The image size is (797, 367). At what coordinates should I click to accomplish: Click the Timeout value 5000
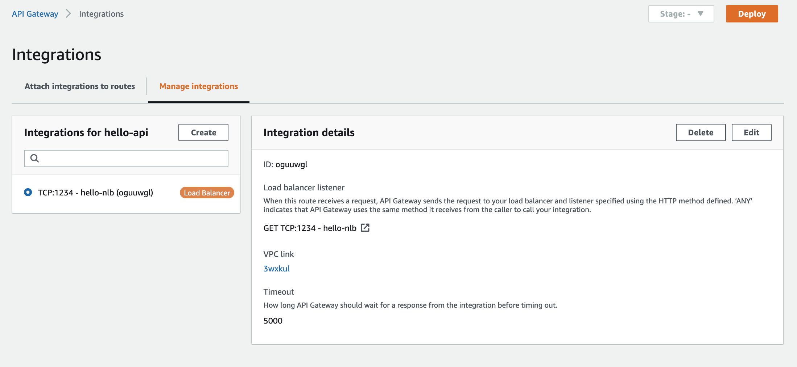pyautogui.click(x=273, y=321)
